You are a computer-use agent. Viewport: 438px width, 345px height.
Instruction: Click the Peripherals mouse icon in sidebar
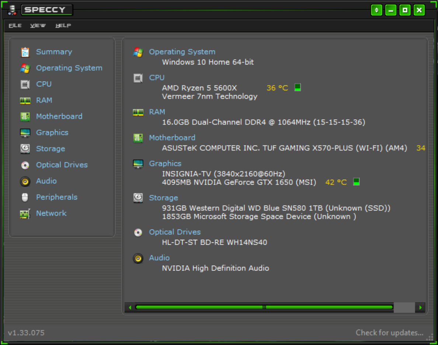click(25, 197)
